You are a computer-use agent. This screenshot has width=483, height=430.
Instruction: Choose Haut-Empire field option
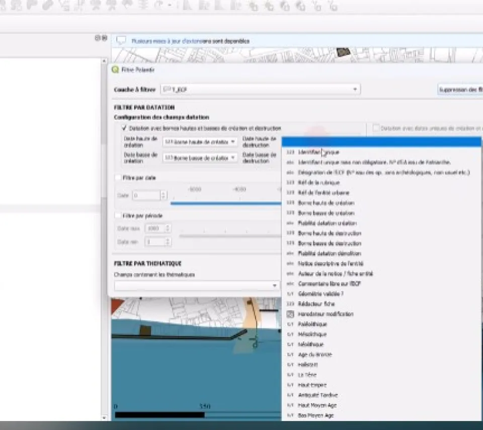[381, 385]
